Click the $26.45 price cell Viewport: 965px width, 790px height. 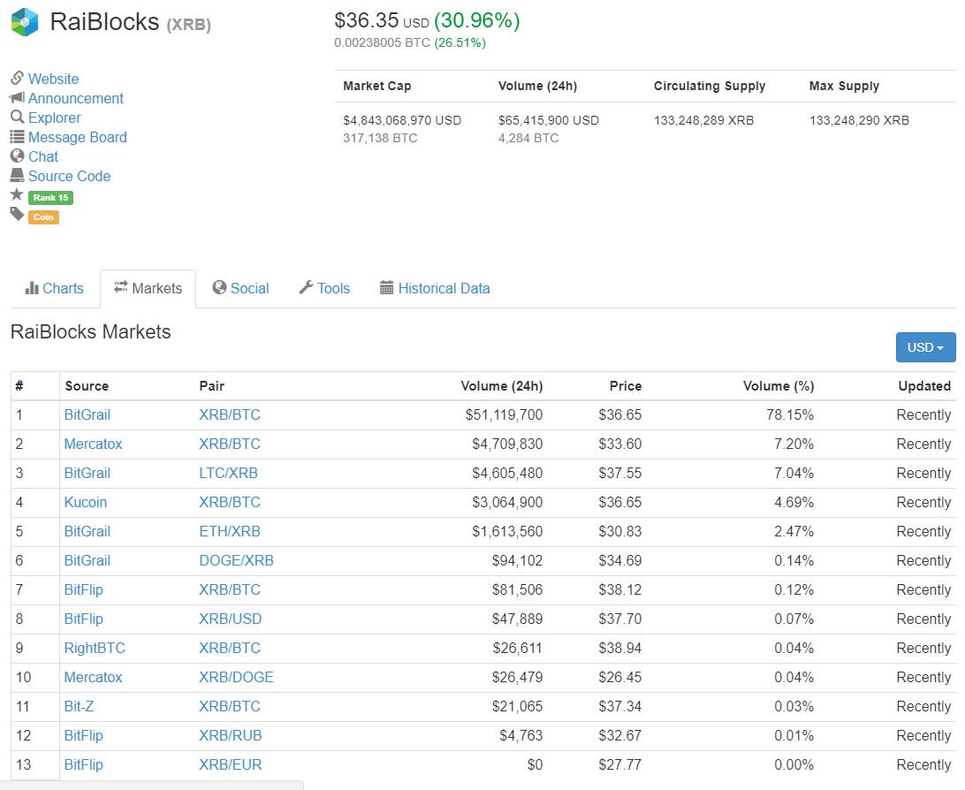(x=619, y=677)
